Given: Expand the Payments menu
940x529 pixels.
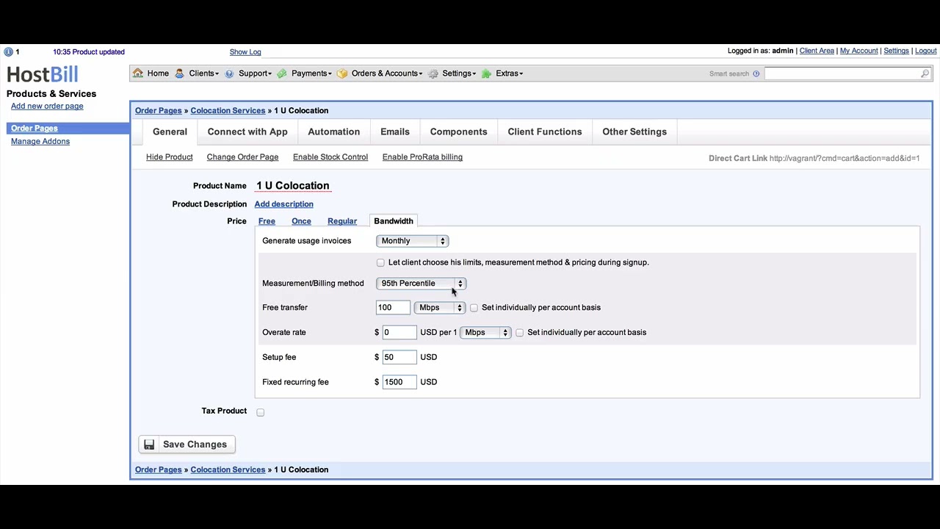Looking at the screenshot, I should point(311,73).
